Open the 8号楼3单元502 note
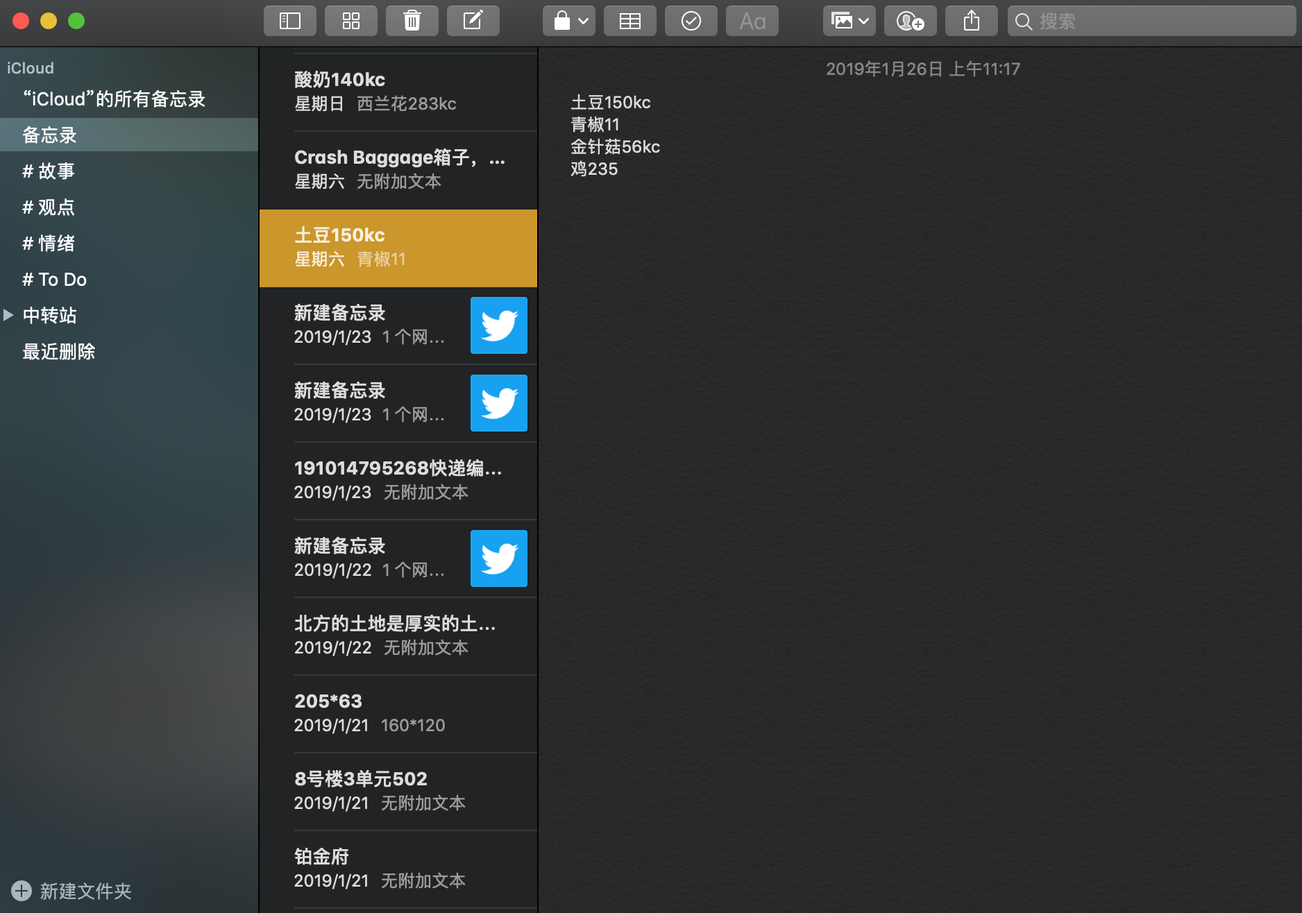 [398, 791]
